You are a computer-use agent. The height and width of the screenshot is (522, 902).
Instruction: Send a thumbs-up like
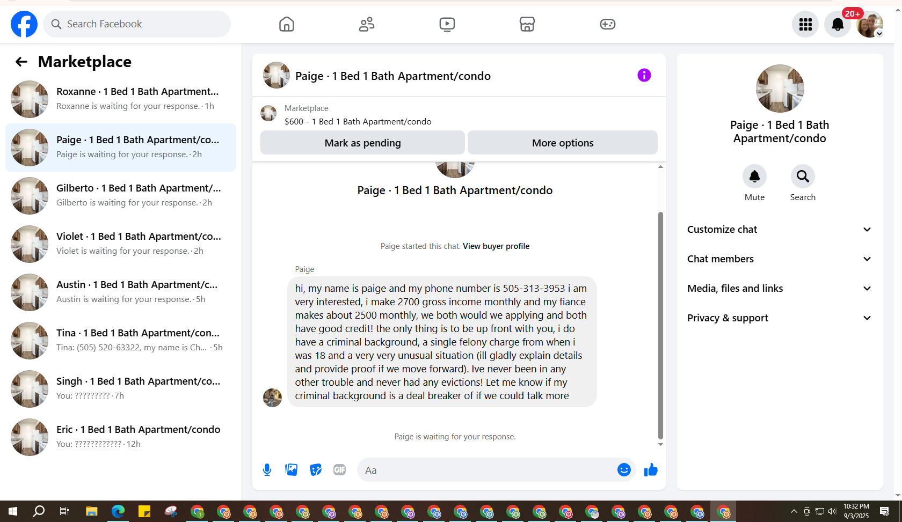pyautogui.click(x=651, y=470)
